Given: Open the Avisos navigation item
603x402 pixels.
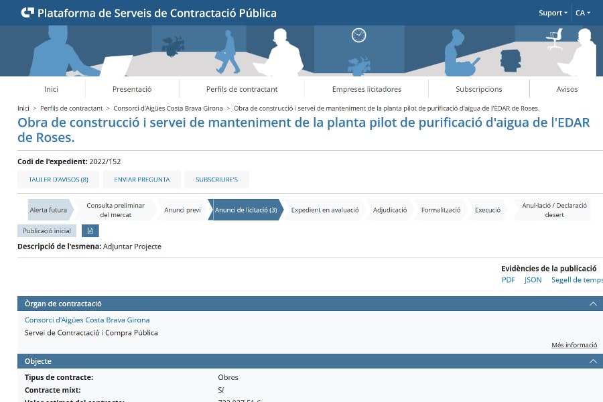Looking at the screenshot, I should pyautogui.click(x=566, y=89).
